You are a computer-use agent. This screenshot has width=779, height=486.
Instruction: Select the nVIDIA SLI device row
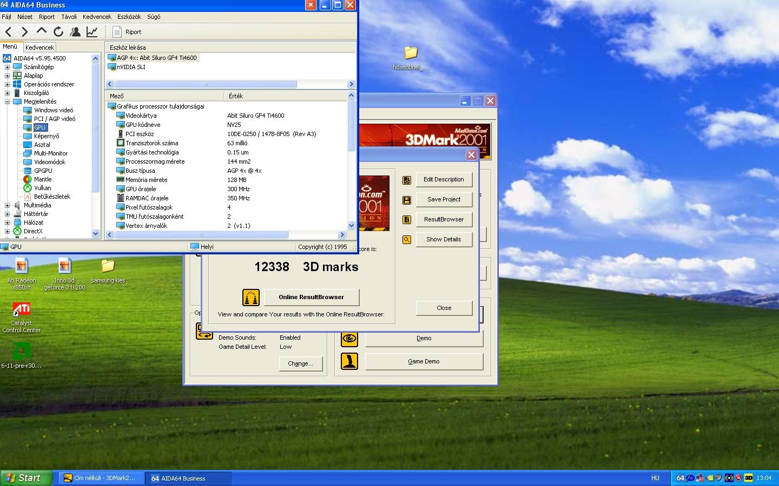coord(131,67)
